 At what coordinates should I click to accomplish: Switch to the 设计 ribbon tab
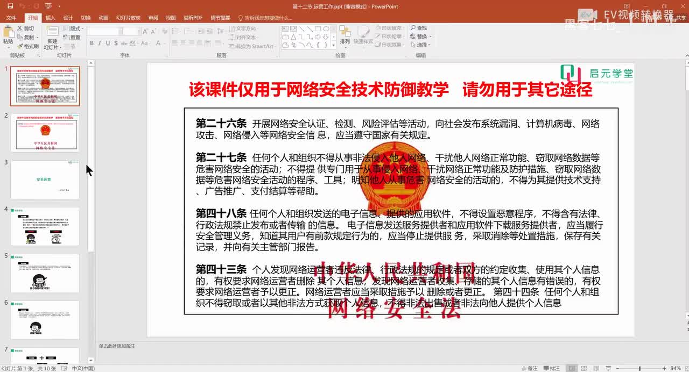(68, 18)
